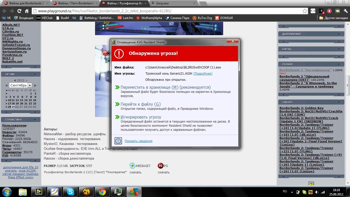Go to previous year arrow beside 2012
Image resolution: width=350 pixels, height=197 pixels.
point(15,80)
